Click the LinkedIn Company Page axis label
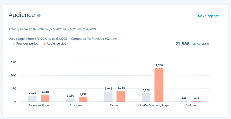Screen dimensions: 231x119 tap(152, 106)
